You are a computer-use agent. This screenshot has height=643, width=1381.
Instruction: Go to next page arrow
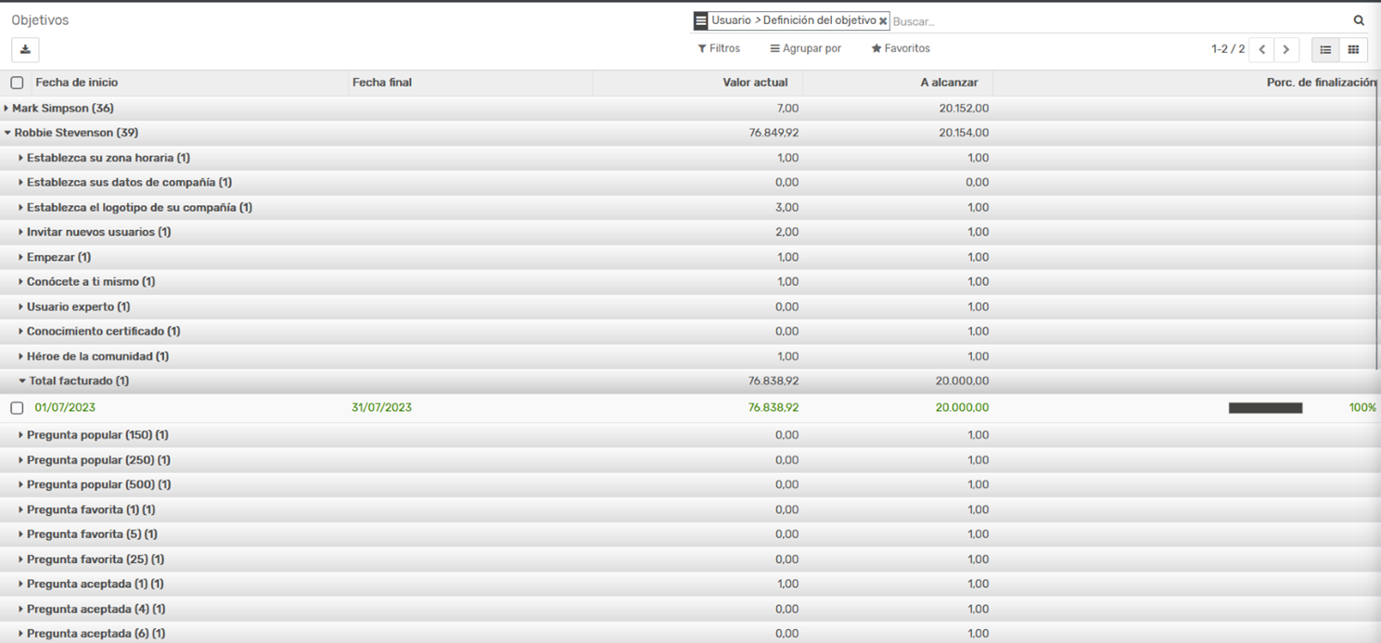1286,49
